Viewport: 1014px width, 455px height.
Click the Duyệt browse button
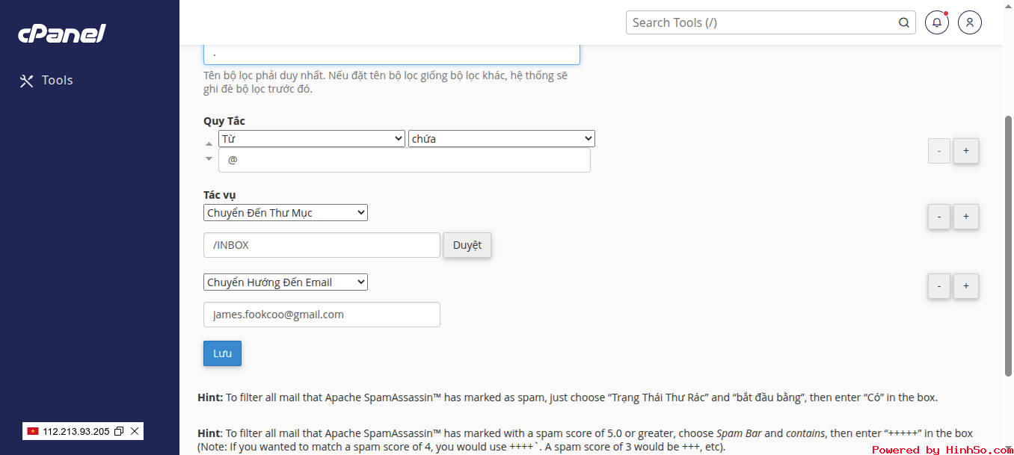(x=467, y=245)
